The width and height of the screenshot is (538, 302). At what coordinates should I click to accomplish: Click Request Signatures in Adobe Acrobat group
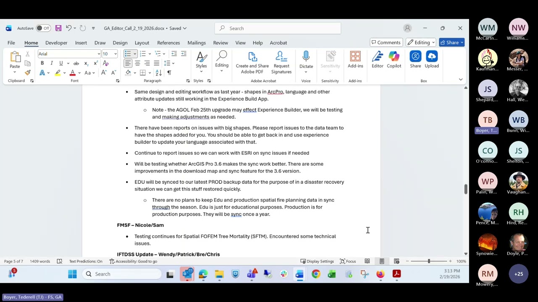point(281,63)
